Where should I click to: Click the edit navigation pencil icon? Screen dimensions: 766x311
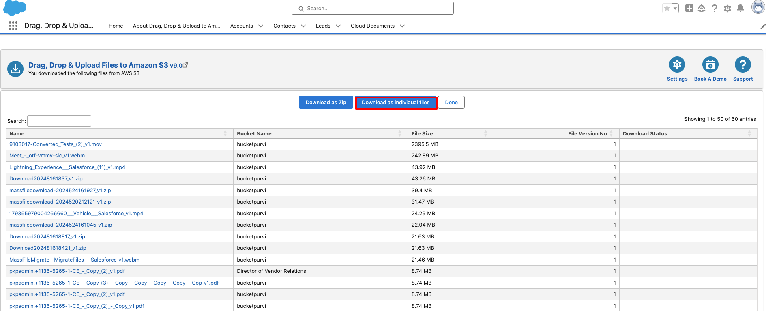click(762, 26)
